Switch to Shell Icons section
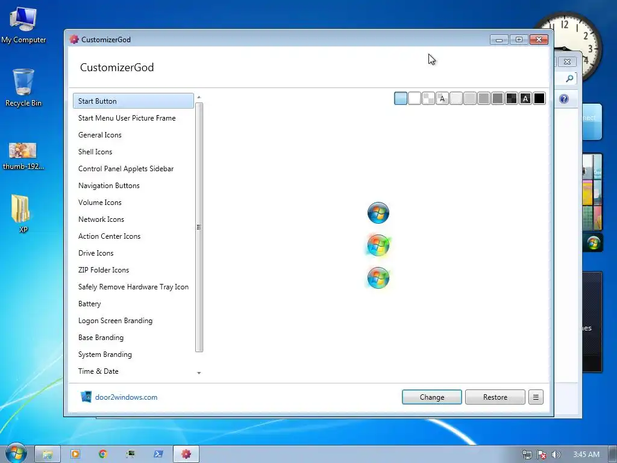Screen dimensions: 617x463 [133, 151]
